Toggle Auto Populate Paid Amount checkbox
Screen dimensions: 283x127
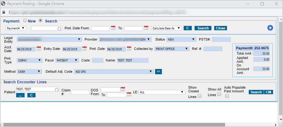[227, 96]
